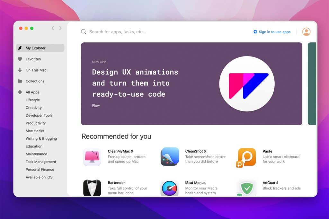Click the sign-in arrow icon
The image size is (329, 219).
pyautogui.click(x=255, y=32)
